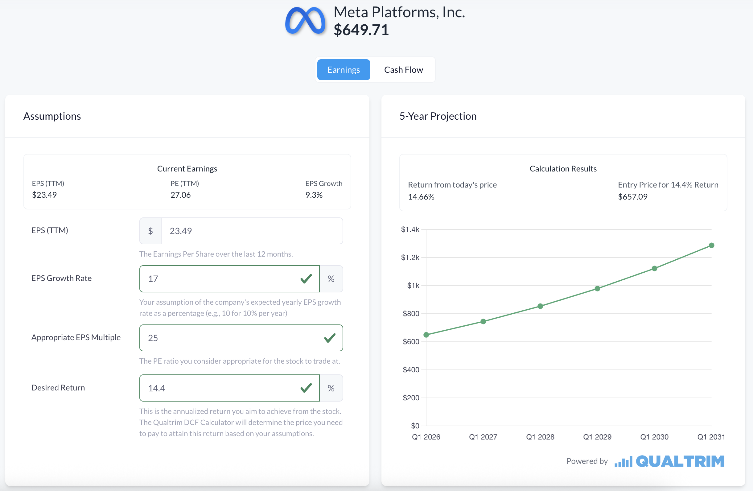
Task: Click the Meta Platforms, Inc. title text
Action: (x=399, y=12)
